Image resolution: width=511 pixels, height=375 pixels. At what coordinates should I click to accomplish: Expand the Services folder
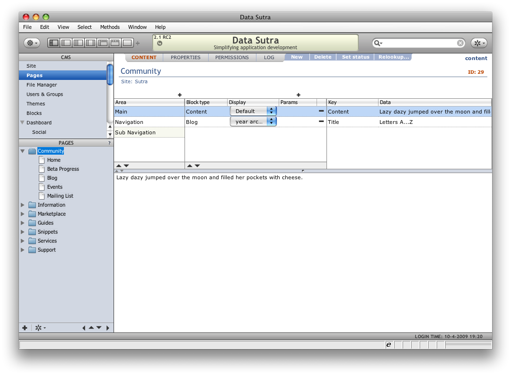coord(23,241)
